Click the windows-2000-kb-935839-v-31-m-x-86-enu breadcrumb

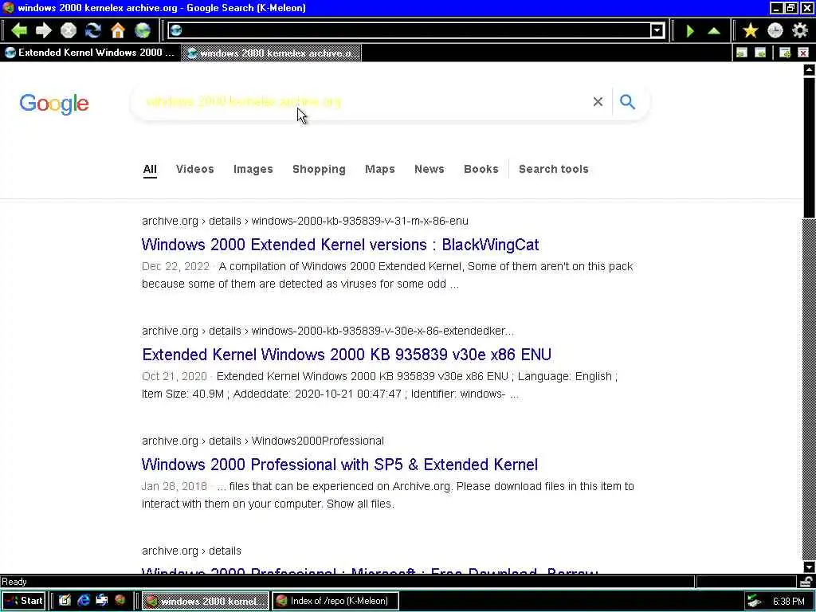359,222
